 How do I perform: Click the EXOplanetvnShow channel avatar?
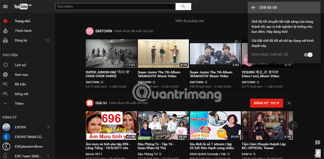6,147
